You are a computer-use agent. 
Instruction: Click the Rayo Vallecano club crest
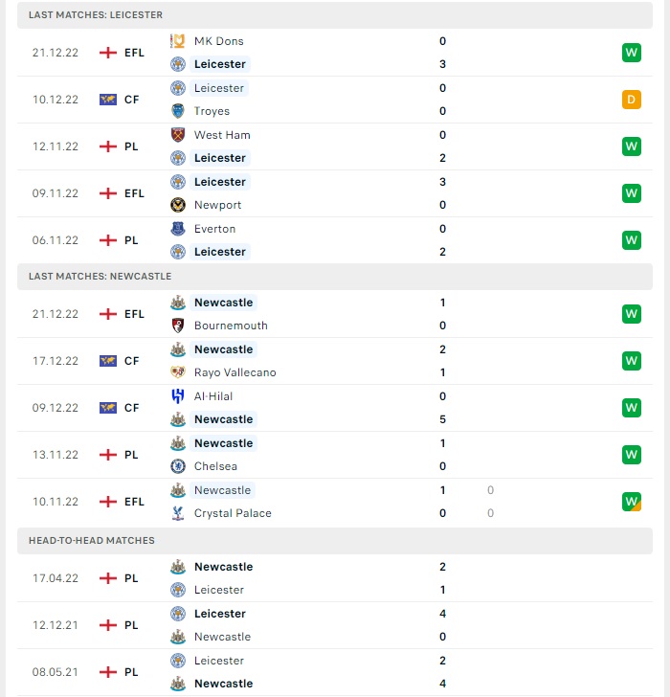click(x=178, y=372)
